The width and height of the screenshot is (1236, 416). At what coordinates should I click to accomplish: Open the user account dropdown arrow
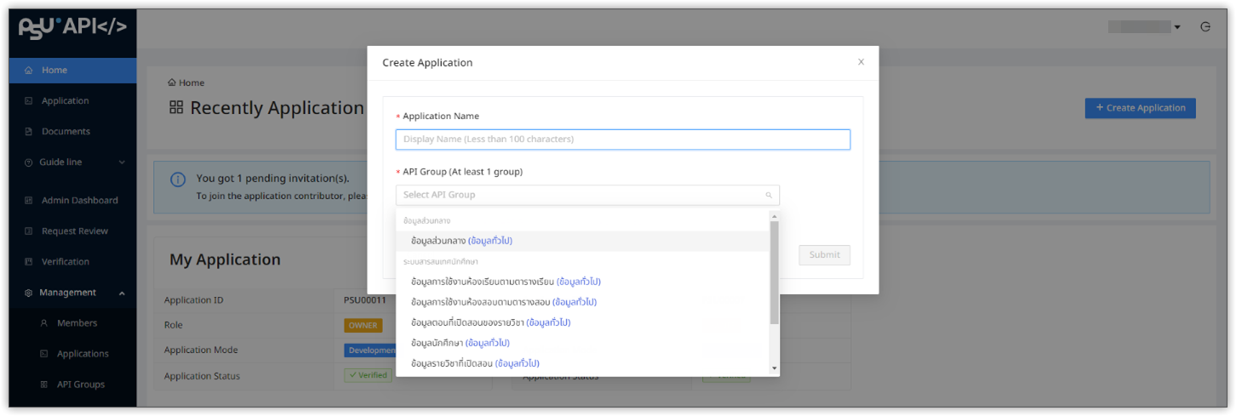[1177, 27]
